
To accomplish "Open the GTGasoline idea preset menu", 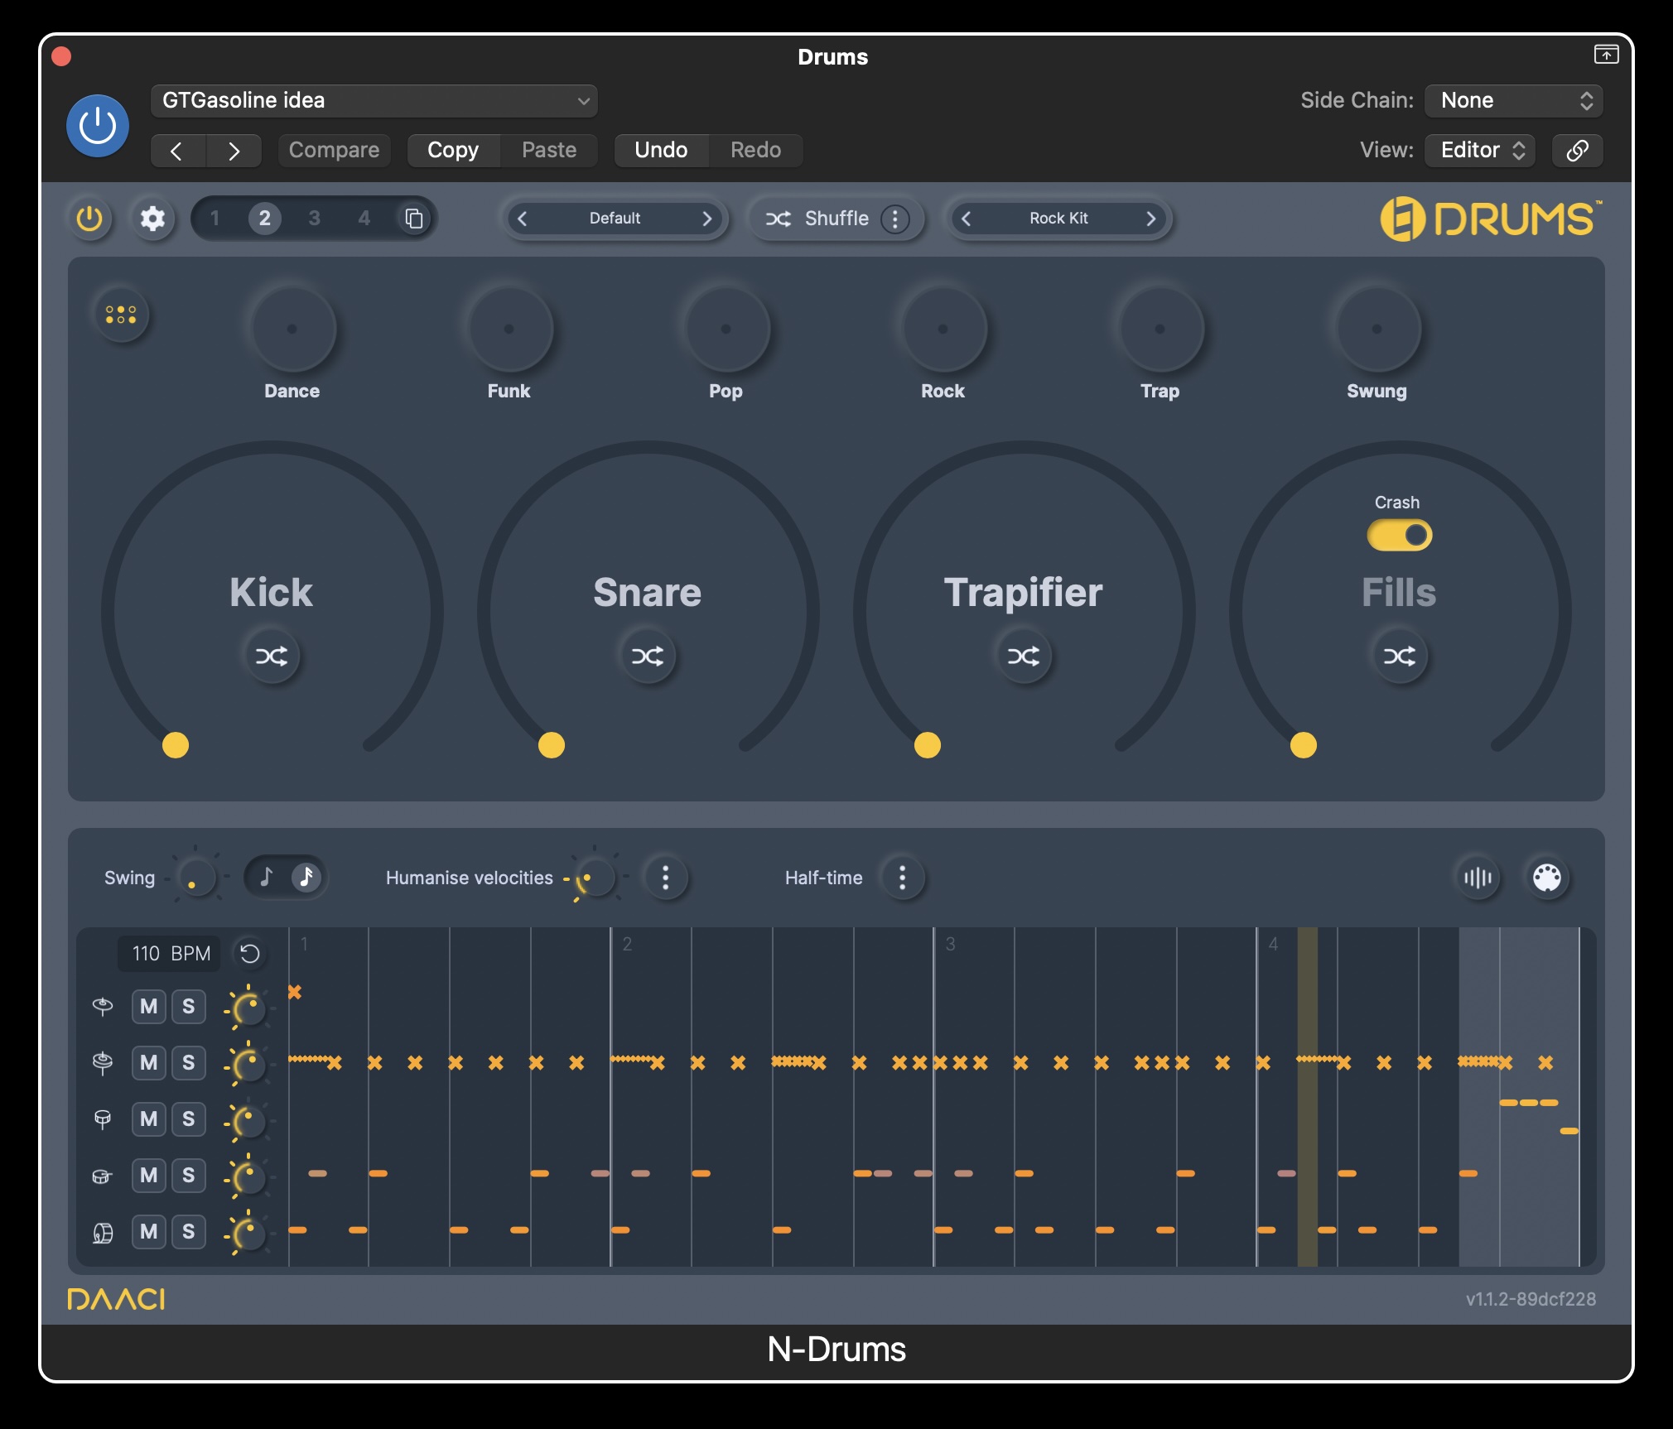I will point(374,100).
